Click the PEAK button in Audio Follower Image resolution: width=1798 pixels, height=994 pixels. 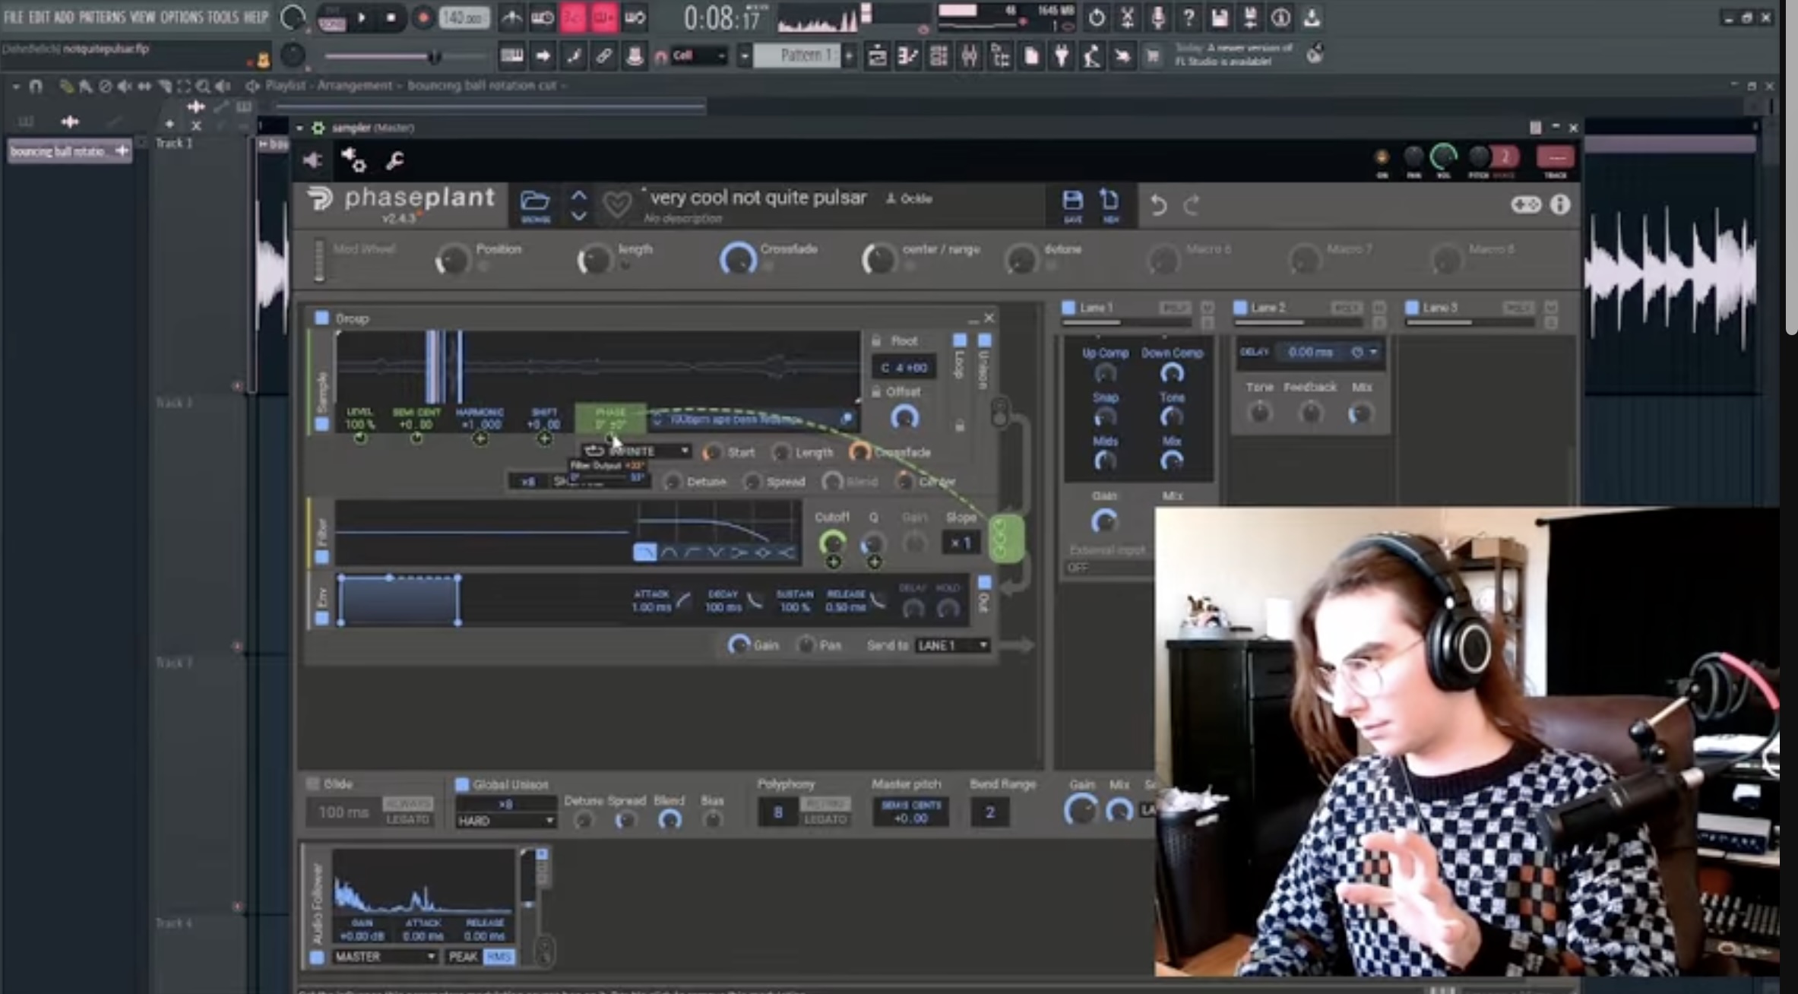tap(462, 957)
